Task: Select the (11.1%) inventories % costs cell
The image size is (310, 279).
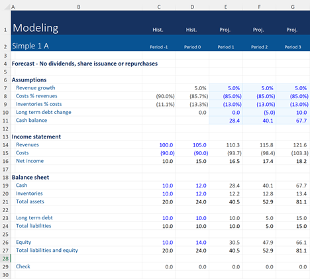Action: click(x=159, y=104)
